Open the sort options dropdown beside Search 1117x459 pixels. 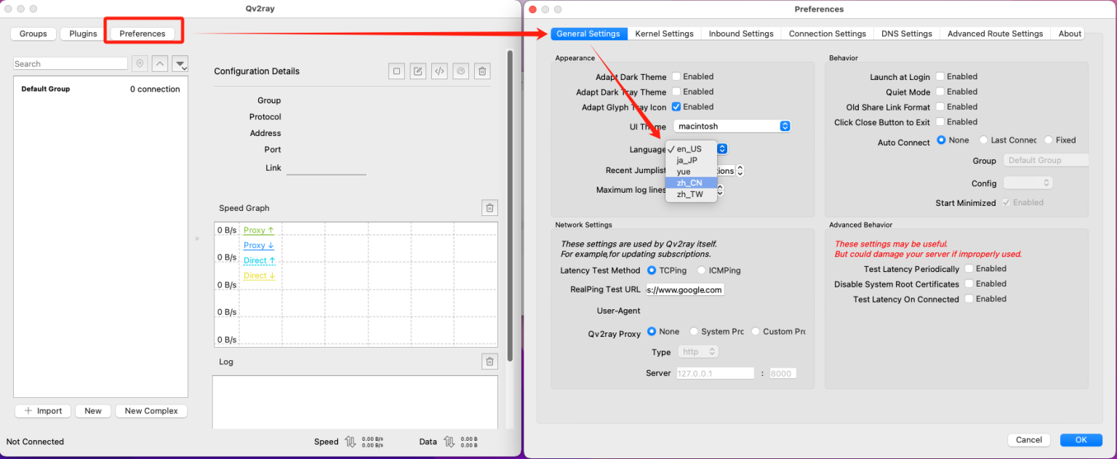(180, 64)
